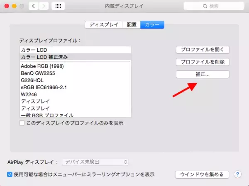Select カラー LCD 補正済み profile
This screenshot has width=249, height=186.
pos(75,57)
